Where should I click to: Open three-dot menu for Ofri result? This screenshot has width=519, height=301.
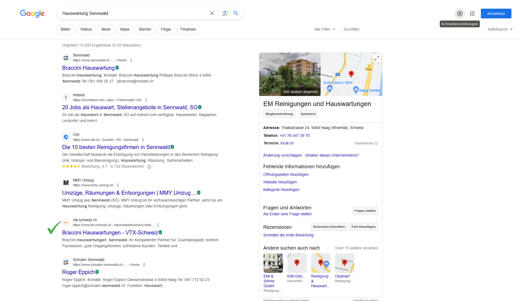(x=143, y=140)
